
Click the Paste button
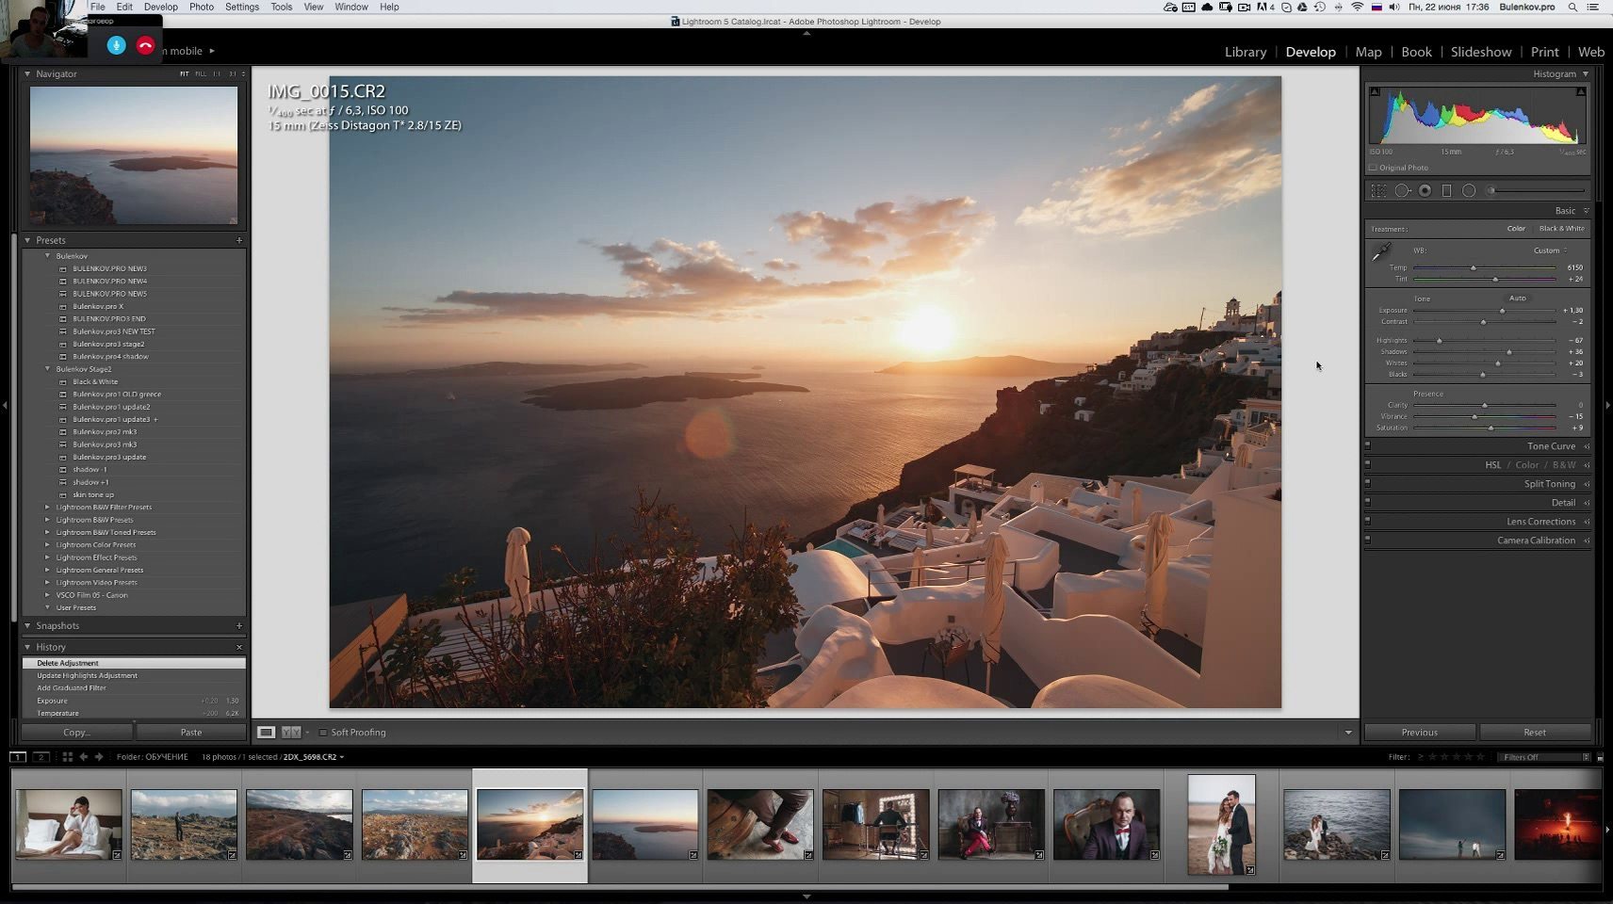[x=191, y=733]
